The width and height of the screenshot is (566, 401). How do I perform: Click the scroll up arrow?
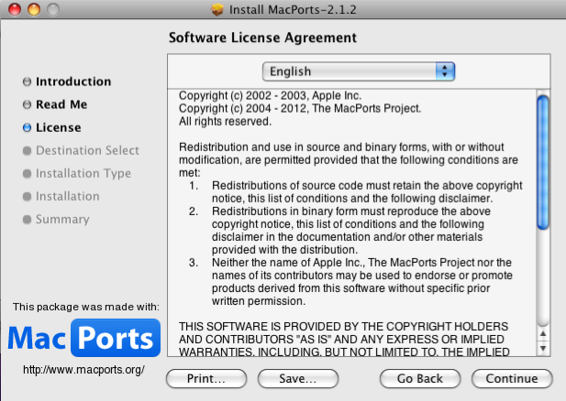(x=542, y=334)
